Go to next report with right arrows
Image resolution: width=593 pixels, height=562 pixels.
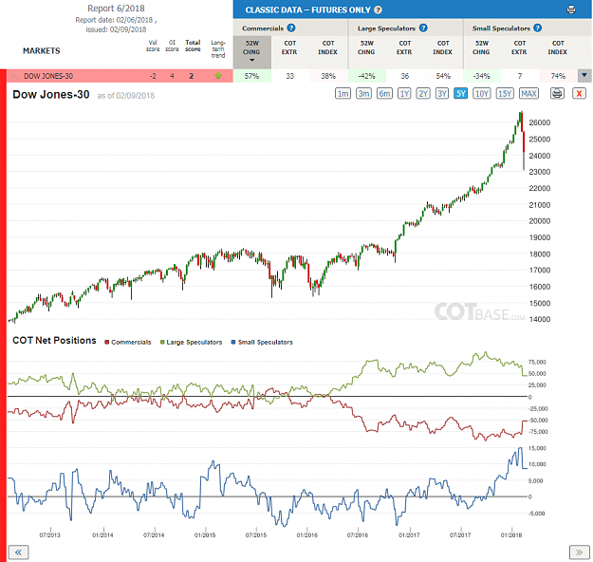(x=579, y=553)
